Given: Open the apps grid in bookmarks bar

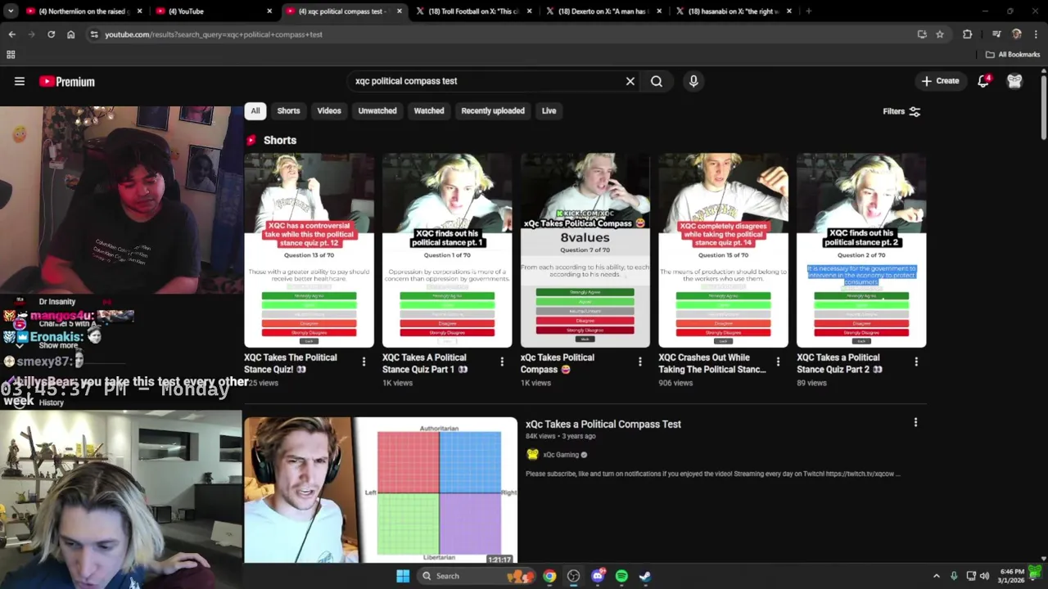Looking at the screenshot, I should 11,55.
